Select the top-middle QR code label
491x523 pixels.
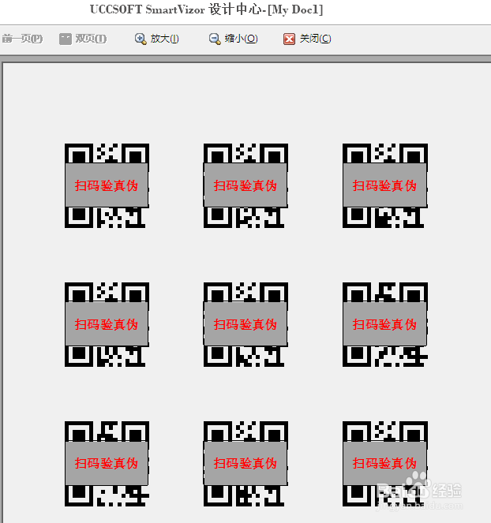point(245,186)
